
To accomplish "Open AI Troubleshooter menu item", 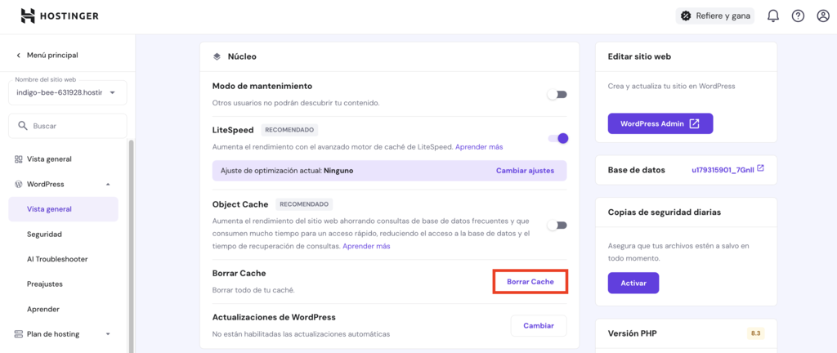I will (57, 259).
